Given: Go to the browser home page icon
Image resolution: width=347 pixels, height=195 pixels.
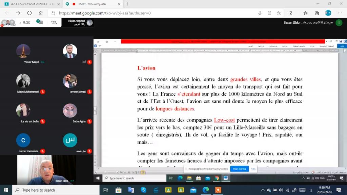Looking at the screenshot, I should 41,13.
